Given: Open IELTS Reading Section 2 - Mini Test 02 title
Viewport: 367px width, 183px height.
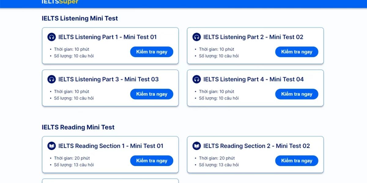Looking at the screenshot, I should coord(257,146).
